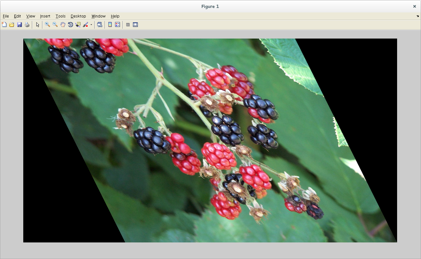Click the Insert Legend button
The height and width of the screenshot is (259, 421).
[x=118, y=25]
